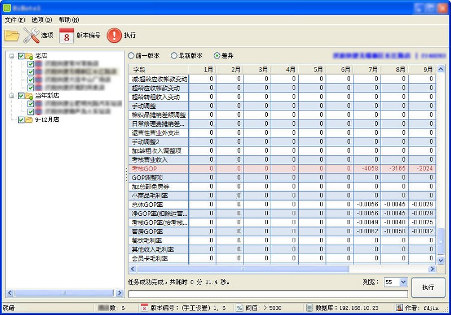Viewport: 451px width, 315px height.
Task: Open the 文件 menu
Action: coord(15,20)
